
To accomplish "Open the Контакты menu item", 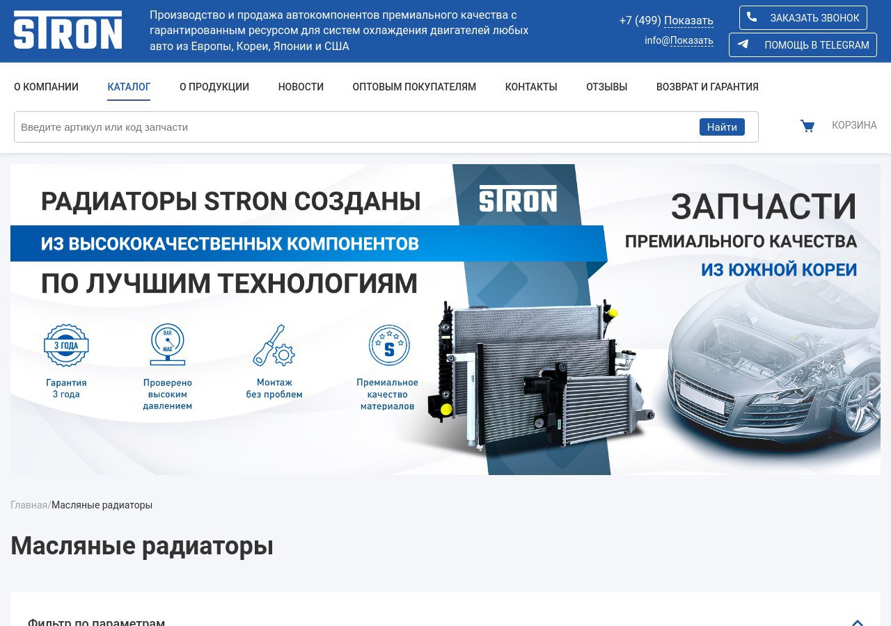I will click(531, 87).
